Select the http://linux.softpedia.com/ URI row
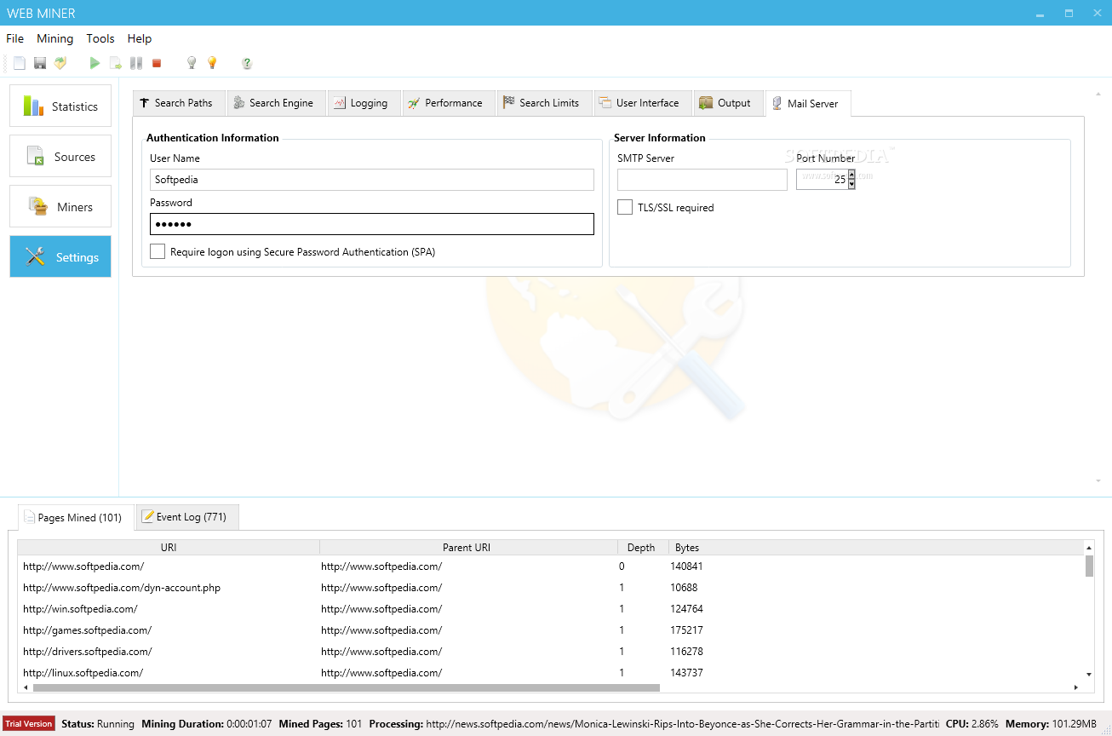Viewport: 1112px width, 736px height. coord(83,673)
